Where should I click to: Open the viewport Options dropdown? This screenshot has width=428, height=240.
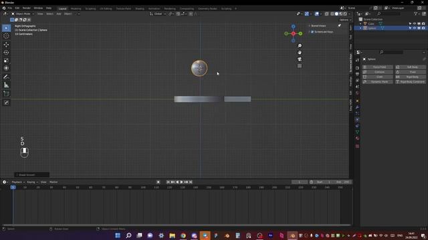click(x=345, y=20)
